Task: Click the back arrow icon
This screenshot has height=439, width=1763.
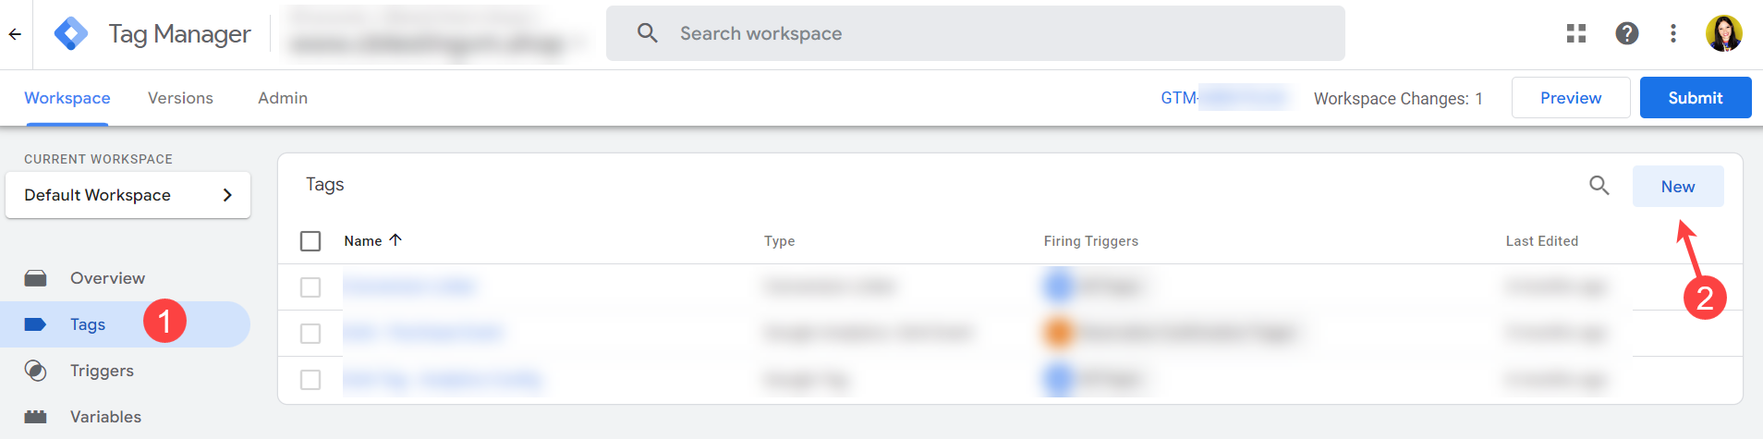Action: (15, 34)
